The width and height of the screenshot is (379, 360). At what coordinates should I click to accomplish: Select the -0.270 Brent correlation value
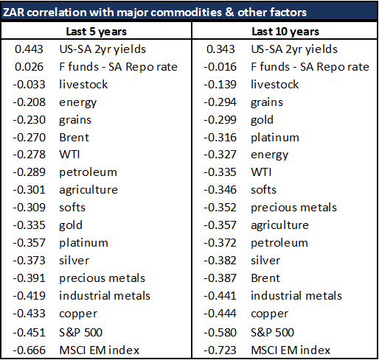tap(29, 138)
